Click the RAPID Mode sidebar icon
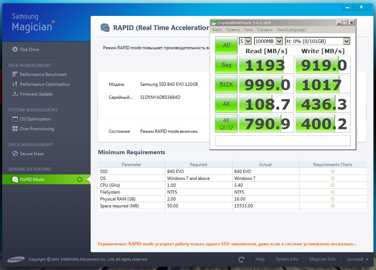This screenshot has height=270, width=376. tap(15, 179)
